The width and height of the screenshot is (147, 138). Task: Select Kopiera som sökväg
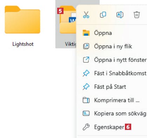point(112,113)
